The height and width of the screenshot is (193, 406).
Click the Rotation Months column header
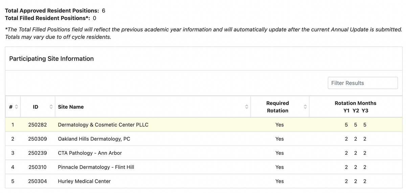[x=355, y=107]
